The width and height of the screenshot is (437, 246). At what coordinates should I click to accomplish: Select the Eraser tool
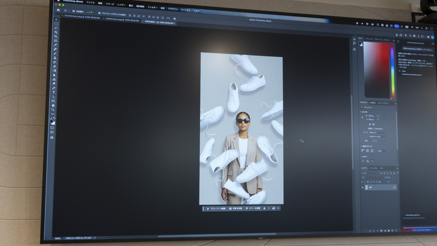tap(54, 66)
